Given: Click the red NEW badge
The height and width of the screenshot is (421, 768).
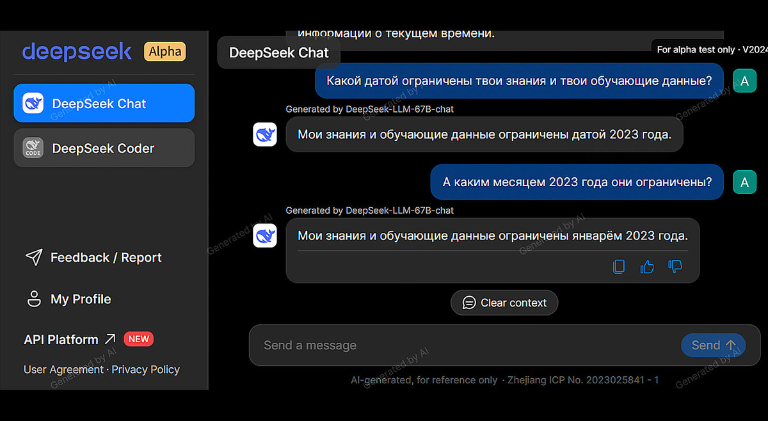Looking at the screenshot, I should [138, 339].
